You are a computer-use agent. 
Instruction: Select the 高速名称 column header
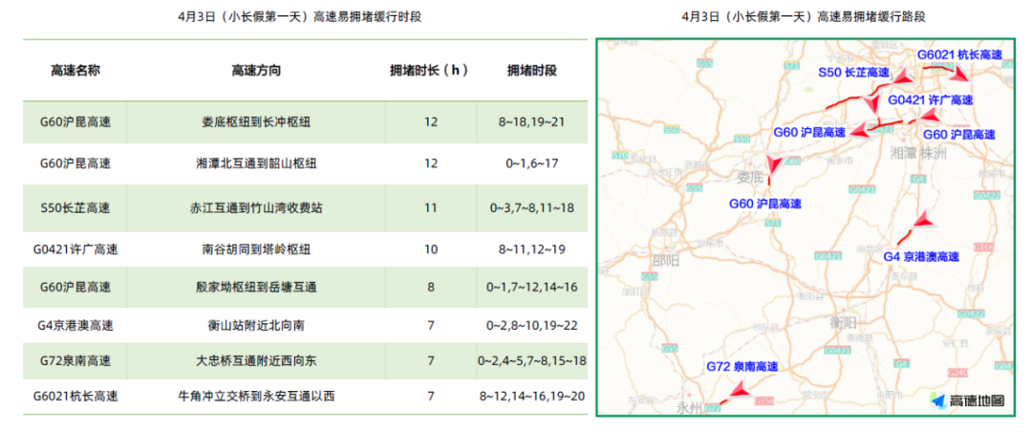click(x=75, y=71)
